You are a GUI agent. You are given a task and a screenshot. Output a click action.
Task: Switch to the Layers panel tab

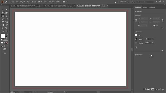tap(145, 7)
